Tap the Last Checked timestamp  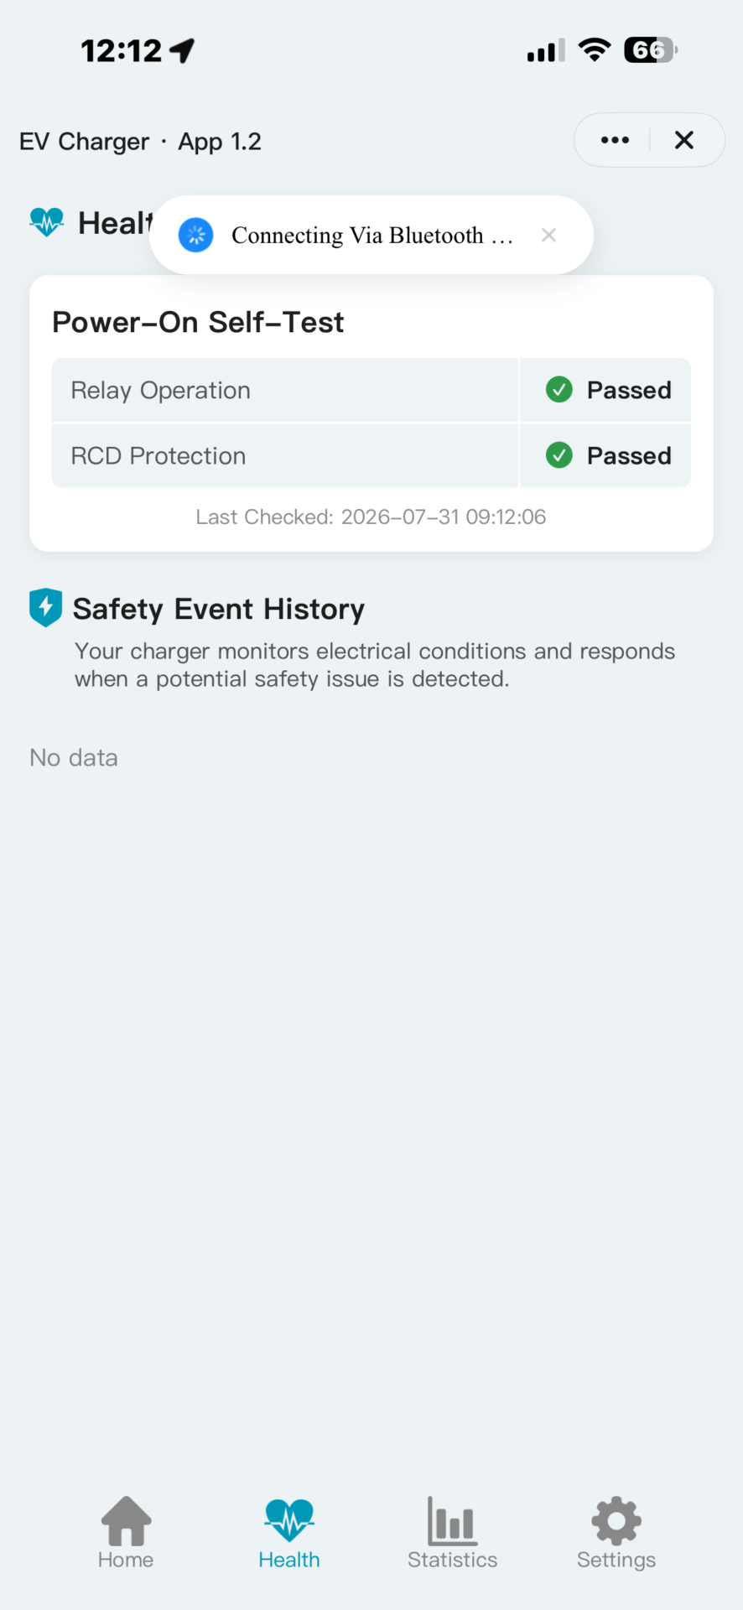click(x=371, y=517)
